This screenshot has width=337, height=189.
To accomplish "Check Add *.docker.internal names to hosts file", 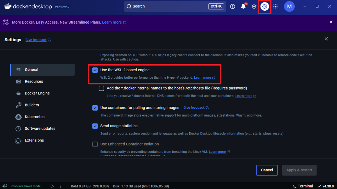I will 101,88.
